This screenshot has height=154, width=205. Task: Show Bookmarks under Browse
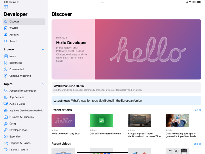click(x=24, y=63)
